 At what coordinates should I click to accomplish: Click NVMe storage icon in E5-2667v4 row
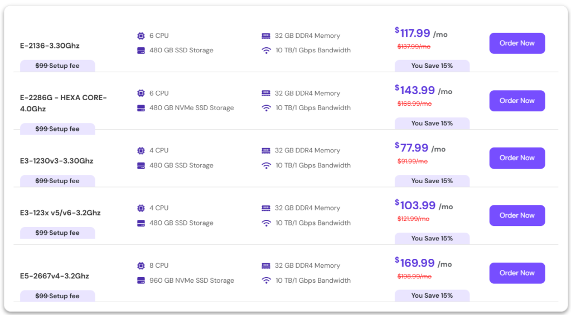click(x=141, y=280)
